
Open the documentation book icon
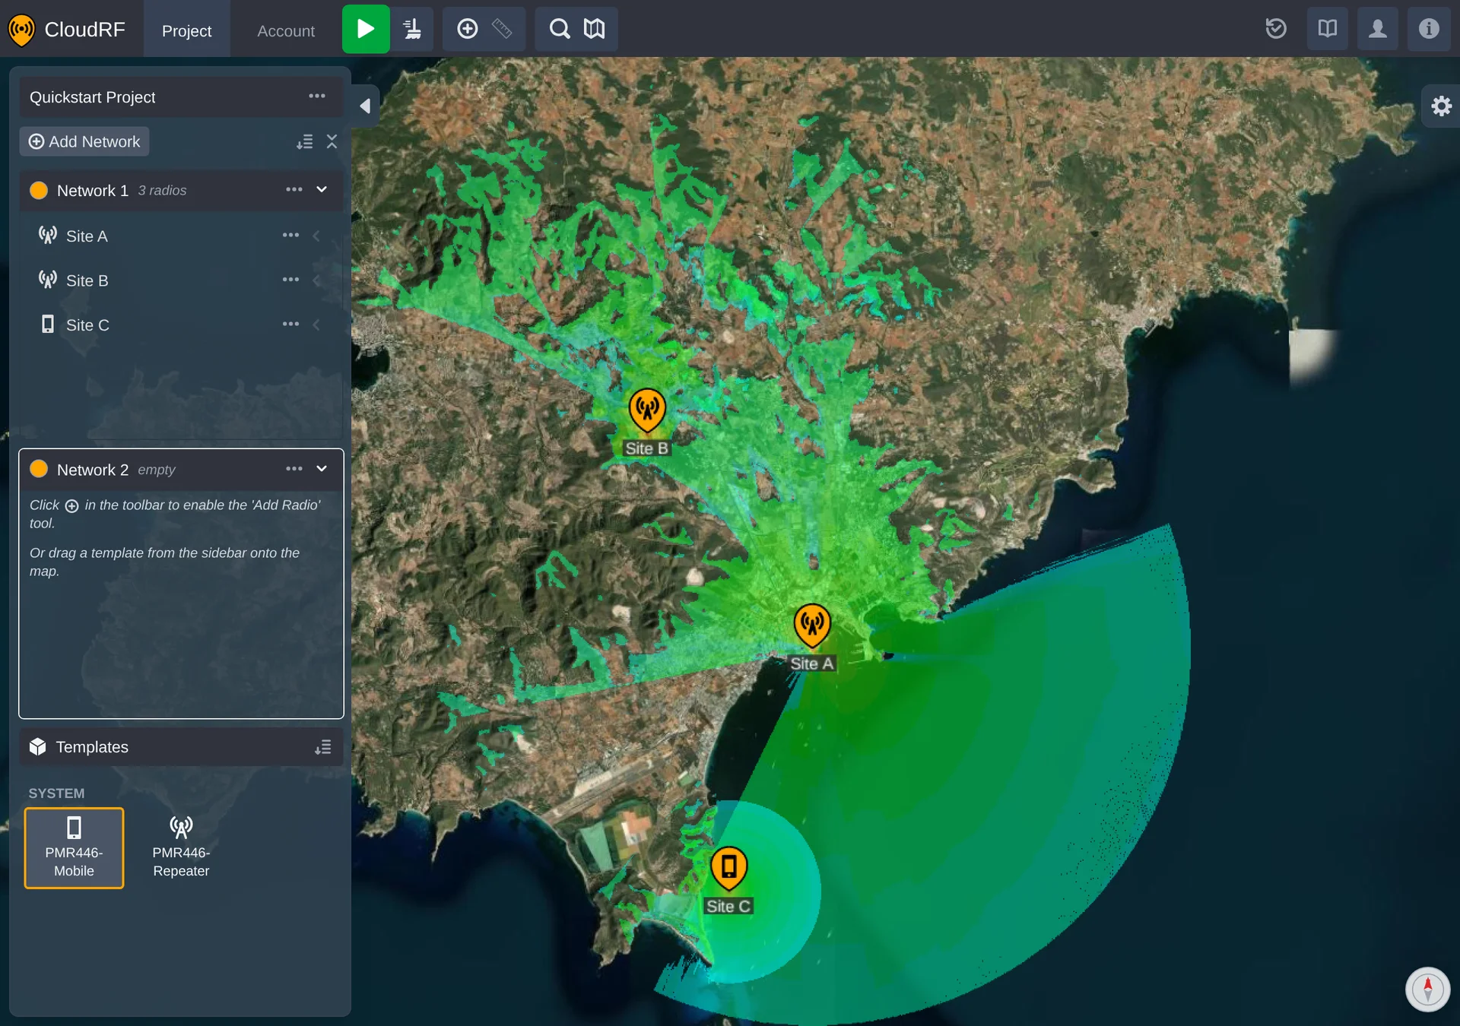click(x=1328, y=29)
